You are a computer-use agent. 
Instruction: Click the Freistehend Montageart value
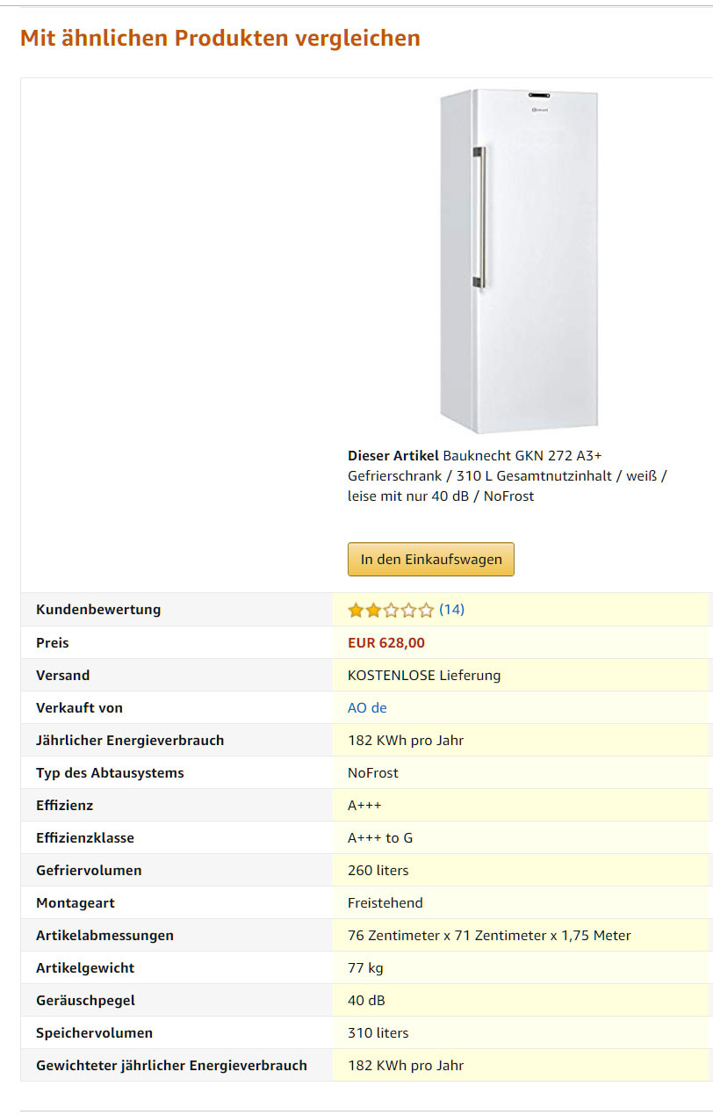pos(385,903)
